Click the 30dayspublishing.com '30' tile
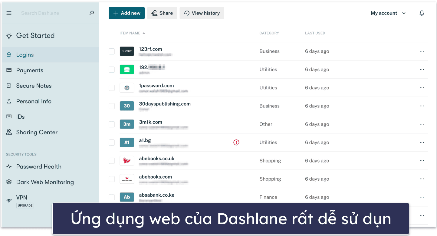This screenshot has width=437, height=236. coord(127,106)
